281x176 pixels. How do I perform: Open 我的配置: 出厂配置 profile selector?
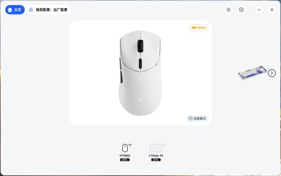pos(49,10)
